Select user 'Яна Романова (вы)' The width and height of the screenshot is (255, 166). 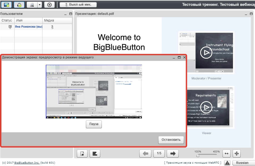pyautogui.click(x=28, y=27)
